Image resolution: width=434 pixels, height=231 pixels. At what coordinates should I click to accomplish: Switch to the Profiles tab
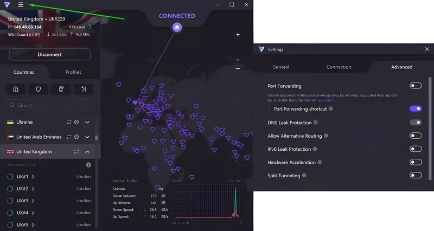coord(73,72)
